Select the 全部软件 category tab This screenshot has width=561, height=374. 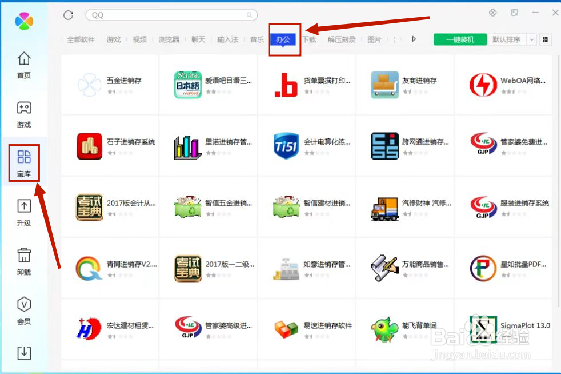(81, 39)
